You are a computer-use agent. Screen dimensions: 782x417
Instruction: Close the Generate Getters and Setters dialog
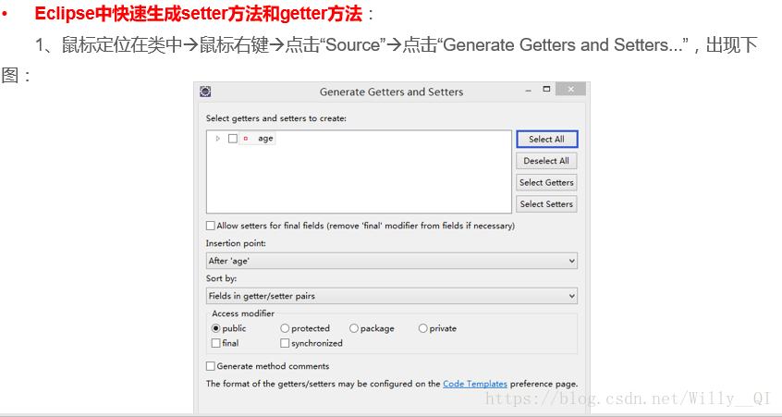tap(570, 90)
